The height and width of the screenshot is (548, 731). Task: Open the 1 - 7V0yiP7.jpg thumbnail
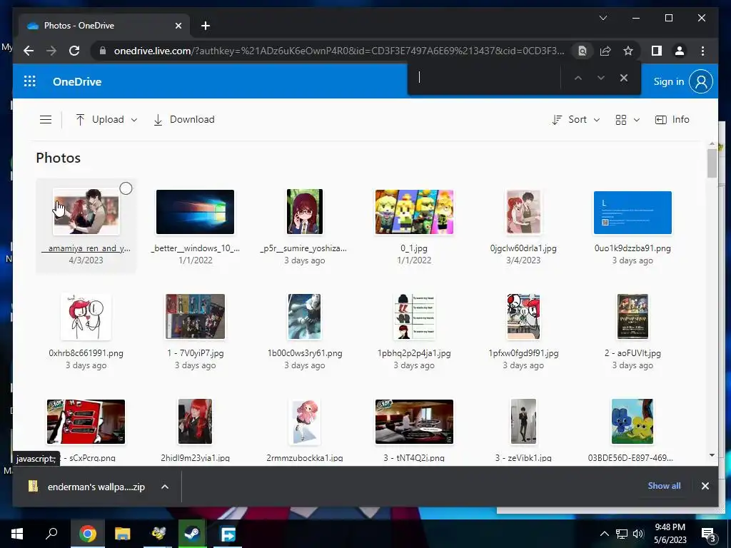(x=196, y=317)
